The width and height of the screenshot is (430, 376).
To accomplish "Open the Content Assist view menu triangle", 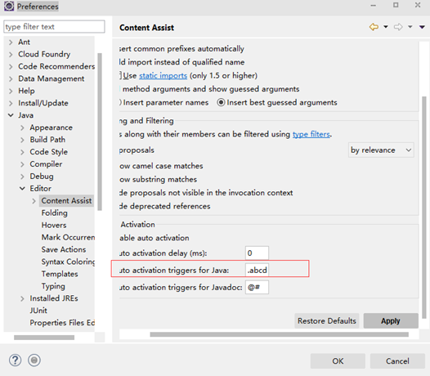I will 422,27.
